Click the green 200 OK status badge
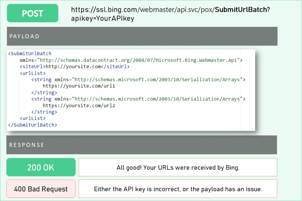Viewport: 302px width, 201px height. (41, 167)
